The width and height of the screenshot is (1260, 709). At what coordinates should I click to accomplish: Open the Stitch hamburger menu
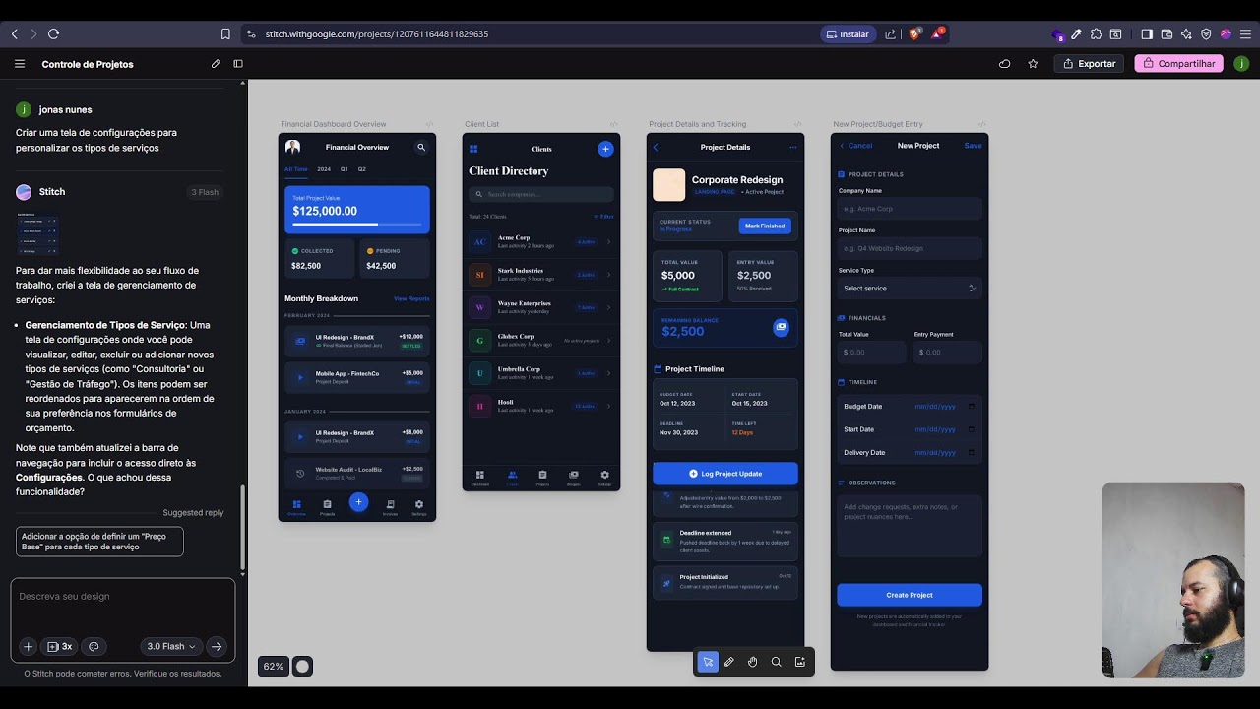pyautogui.click(x=20, y=64)
